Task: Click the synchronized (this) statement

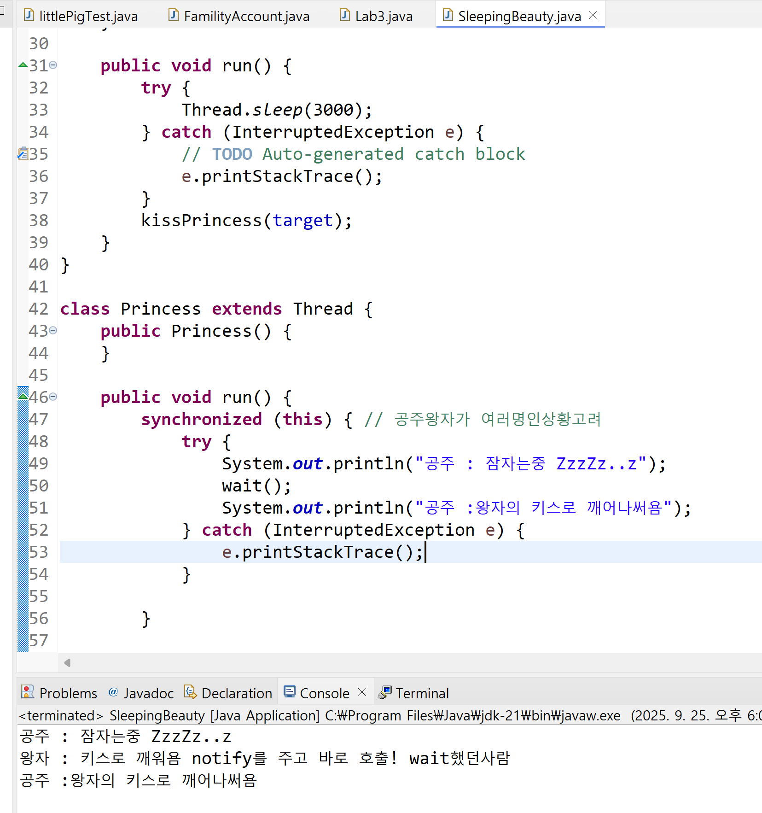Action: [x=236, y=419]
